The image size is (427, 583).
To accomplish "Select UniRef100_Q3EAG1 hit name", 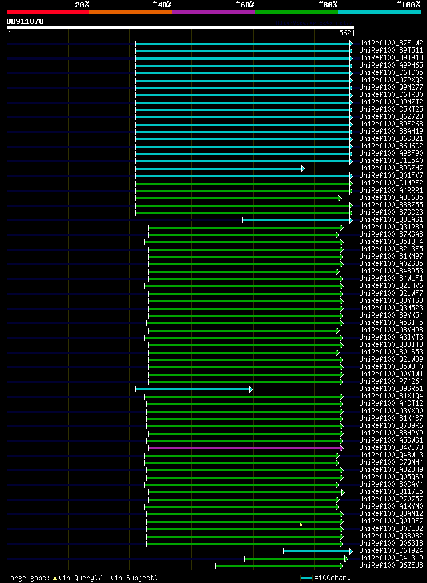I will [391, 220].
